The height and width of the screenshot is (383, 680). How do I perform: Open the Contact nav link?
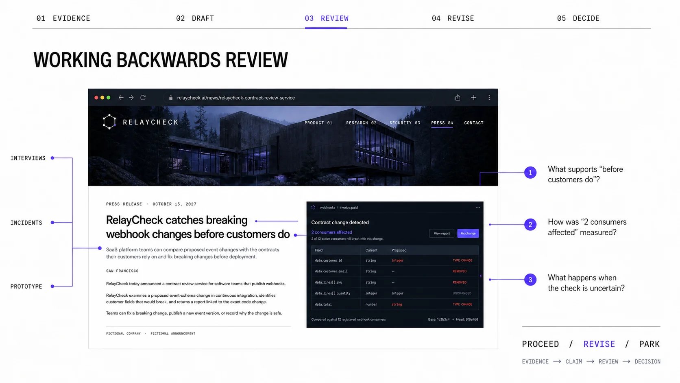(x=474, y=123)
